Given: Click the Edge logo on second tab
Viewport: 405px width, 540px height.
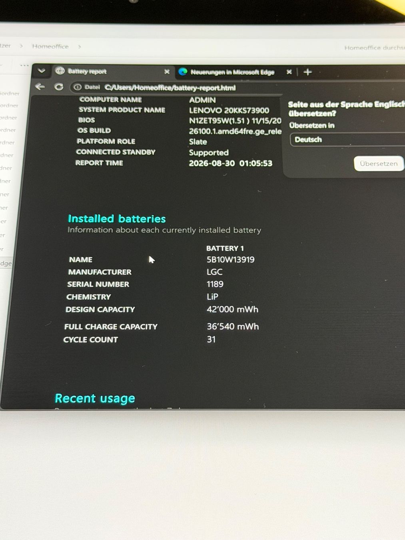Looking at the screenshot, I should [183, 72].
